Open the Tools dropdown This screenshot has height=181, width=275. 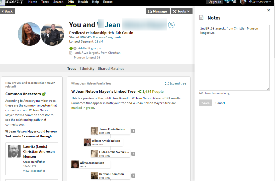(x=181, y=11)
